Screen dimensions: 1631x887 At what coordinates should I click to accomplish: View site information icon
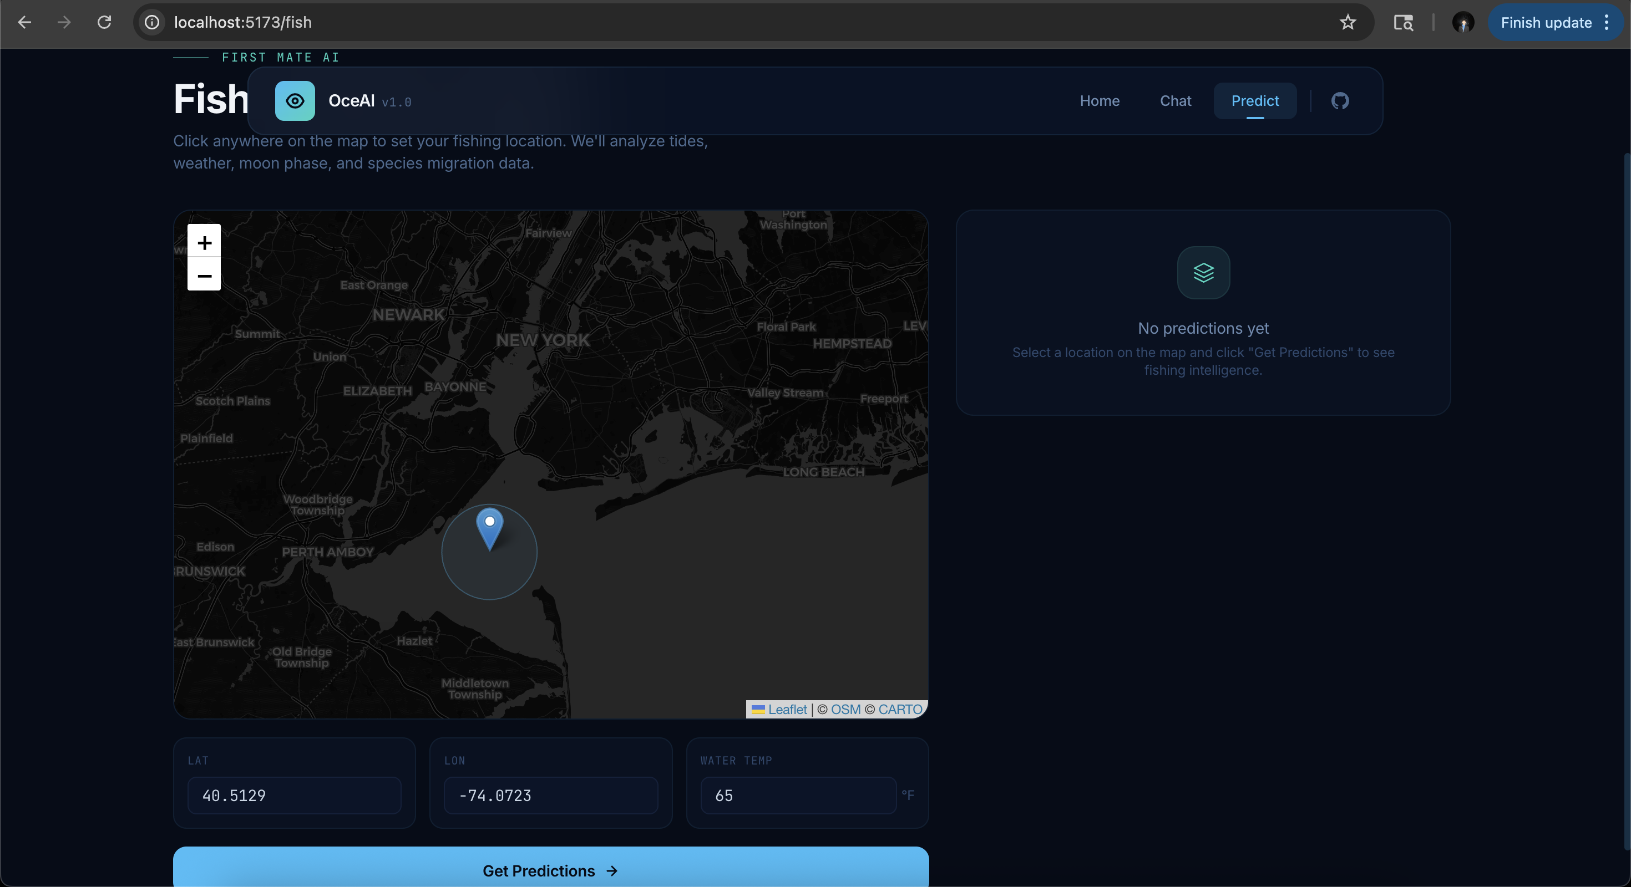tap(152, 22)
